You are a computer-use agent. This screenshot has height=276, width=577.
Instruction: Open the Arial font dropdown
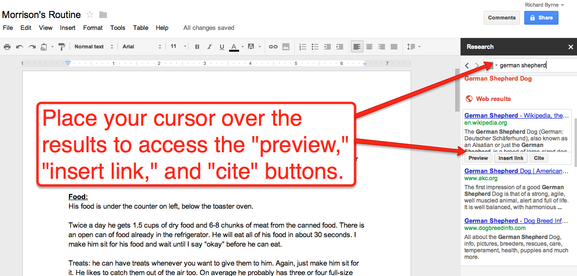[142, 46]
